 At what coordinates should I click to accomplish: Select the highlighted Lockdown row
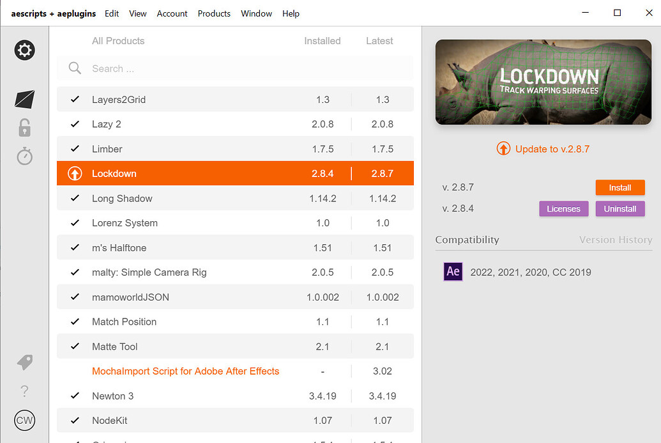click(x=235, y=173)
